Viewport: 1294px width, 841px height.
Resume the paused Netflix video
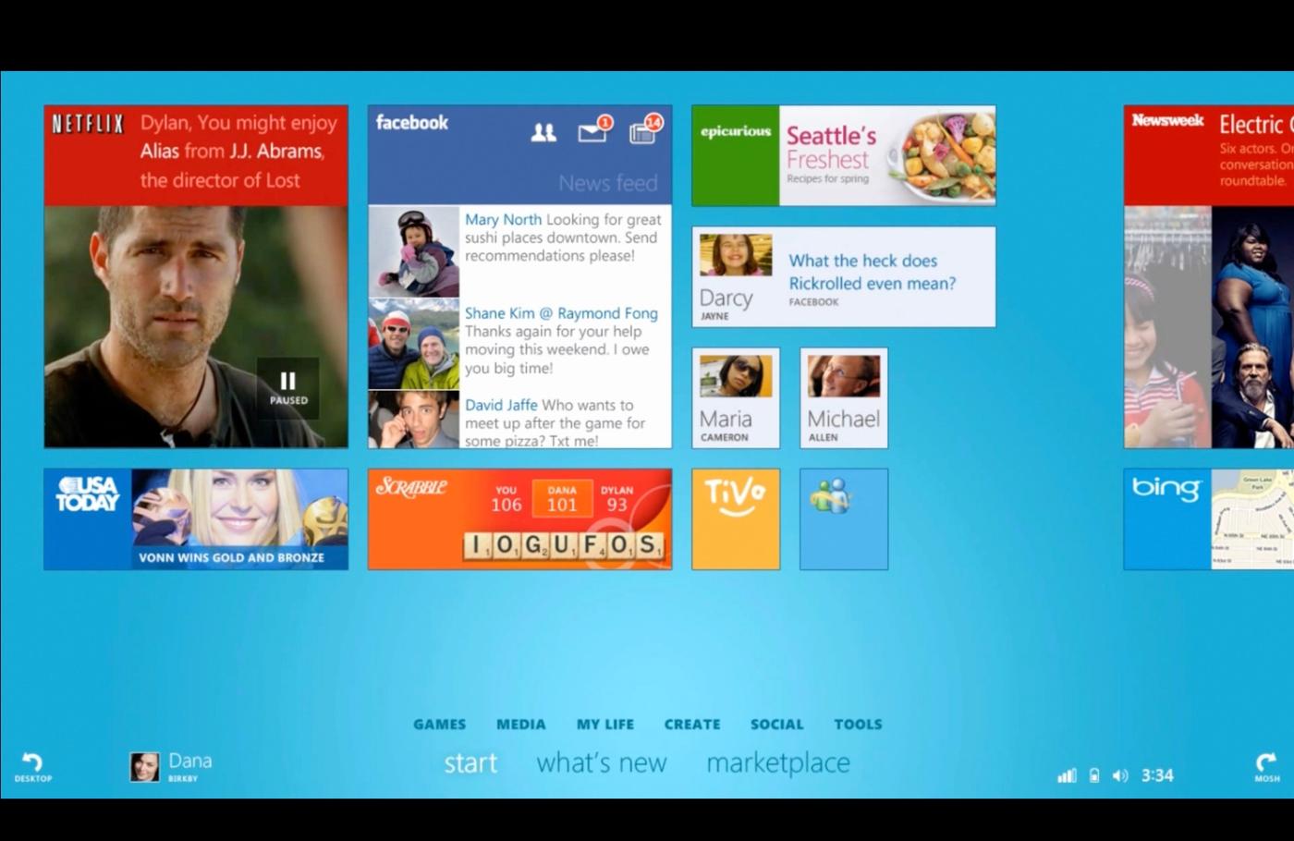288,387
